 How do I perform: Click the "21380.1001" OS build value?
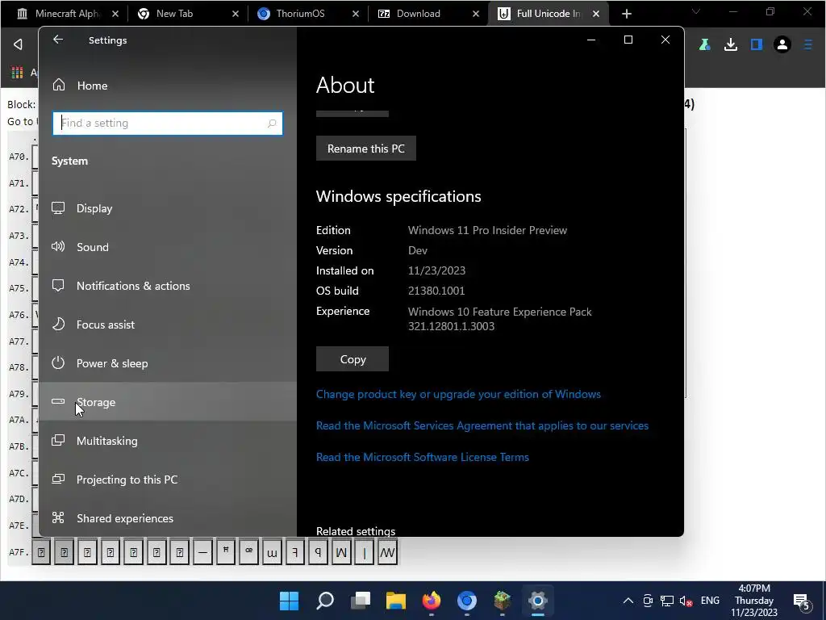click(x=436, y=291)
